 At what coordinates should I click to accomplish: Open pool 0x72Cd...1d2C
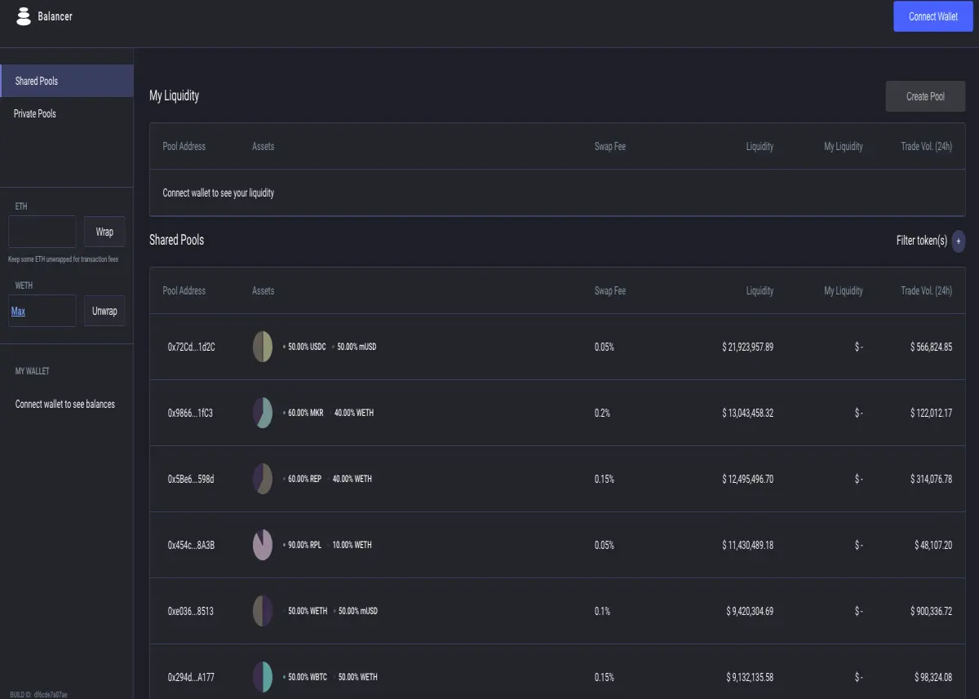point(191,347)
